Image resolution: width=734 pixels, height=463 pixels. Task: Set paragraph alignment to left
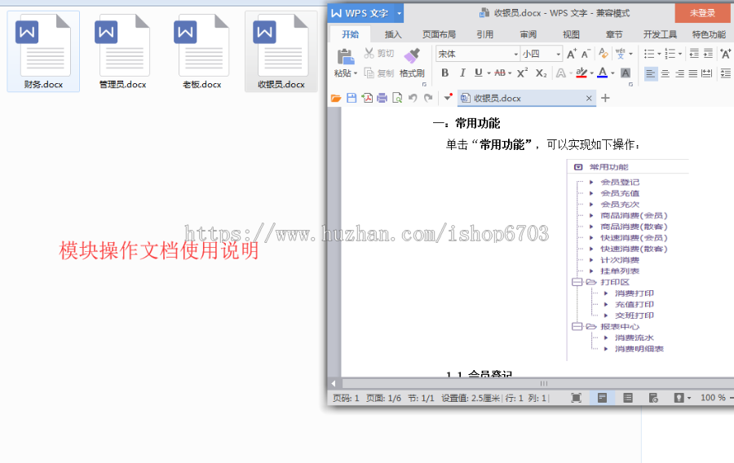point(650,73)
